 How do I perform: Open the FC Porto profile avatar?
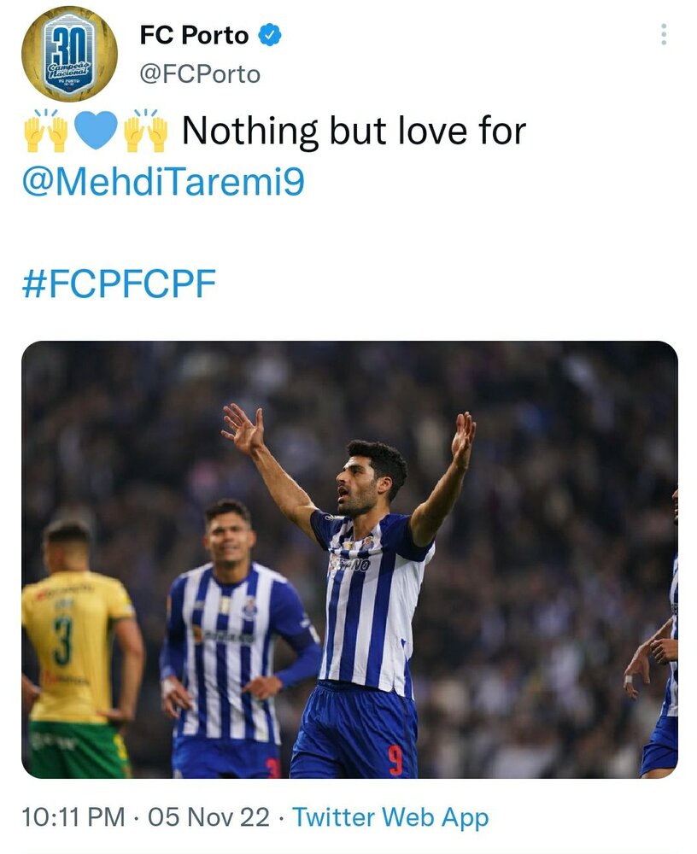(69, 54)
